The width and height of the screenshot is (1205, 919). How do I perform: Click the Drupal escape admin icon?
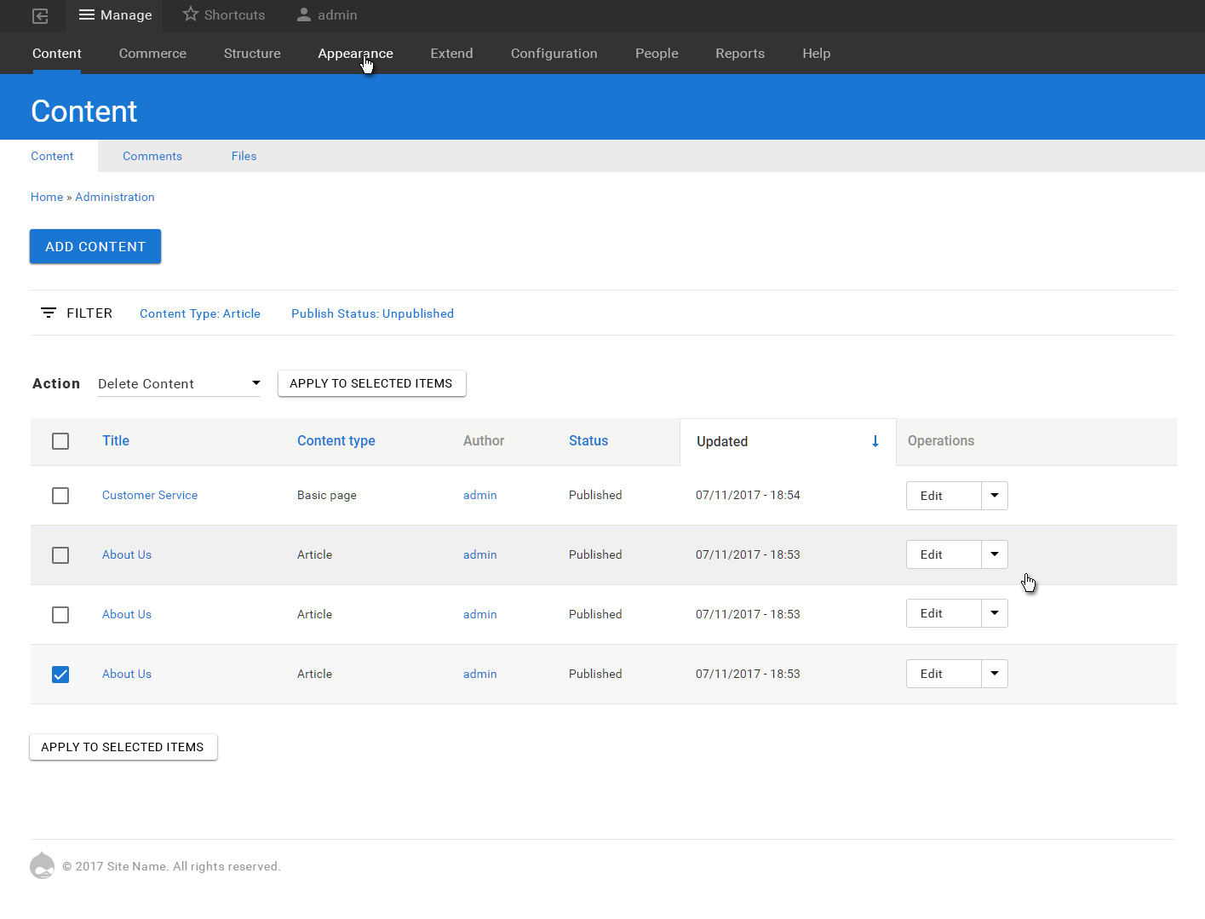tap(39, 15)
